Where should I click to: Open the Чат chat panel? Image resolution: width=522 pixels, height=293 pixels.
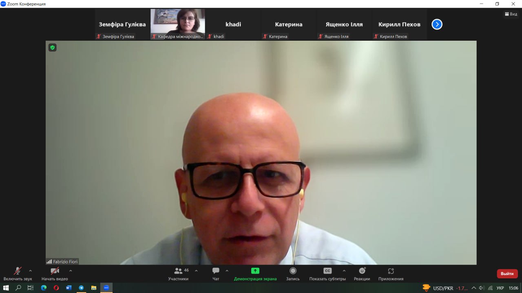pos(216,274)
